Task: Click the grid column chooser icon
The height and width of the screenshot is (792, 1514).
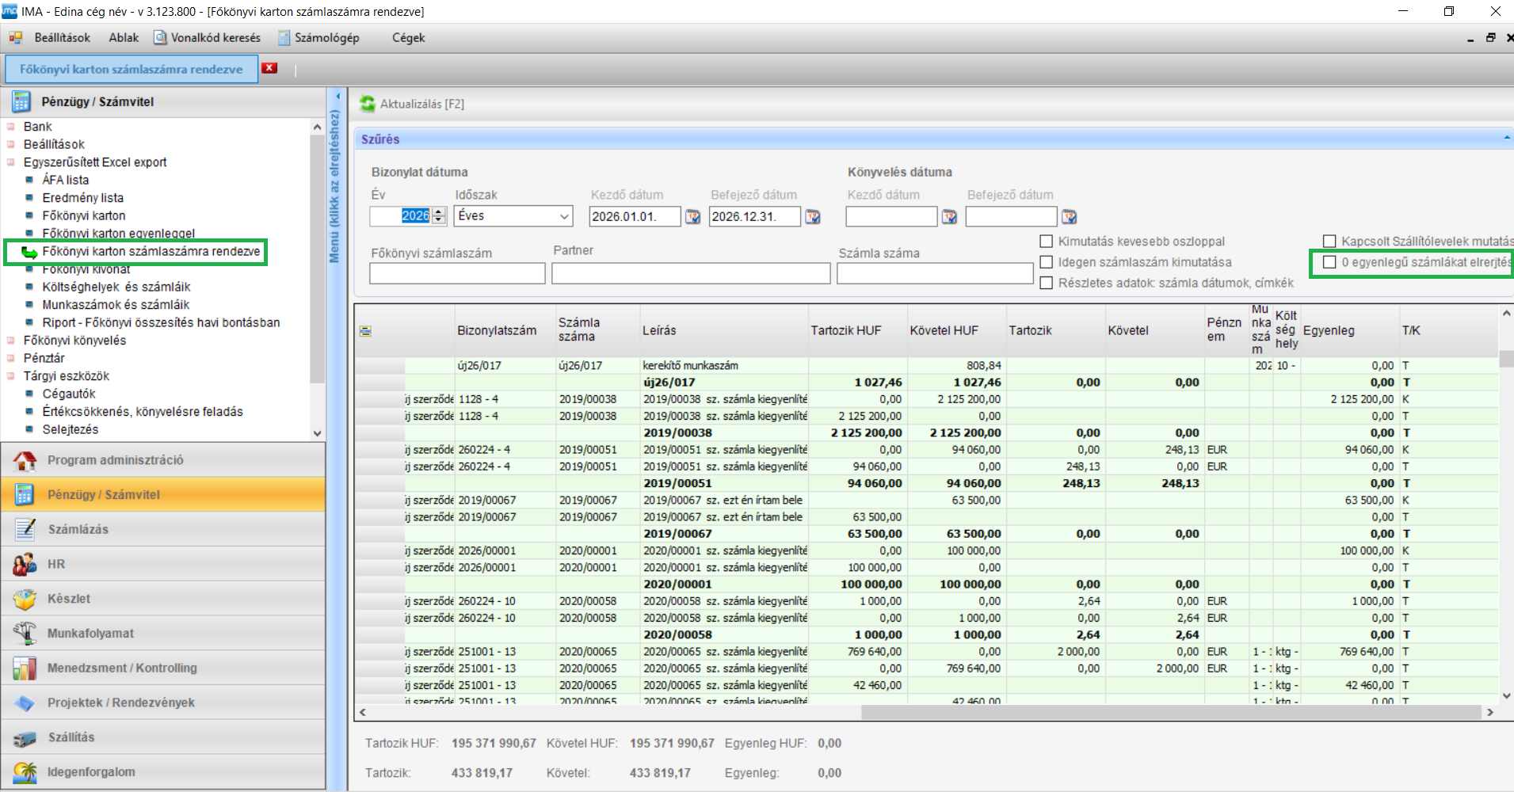Action: click(x=365, y=331)
